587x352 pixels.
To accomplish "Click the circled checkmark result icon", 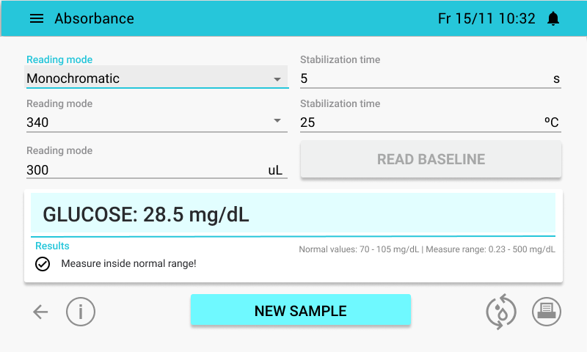I will coord(43,264).
